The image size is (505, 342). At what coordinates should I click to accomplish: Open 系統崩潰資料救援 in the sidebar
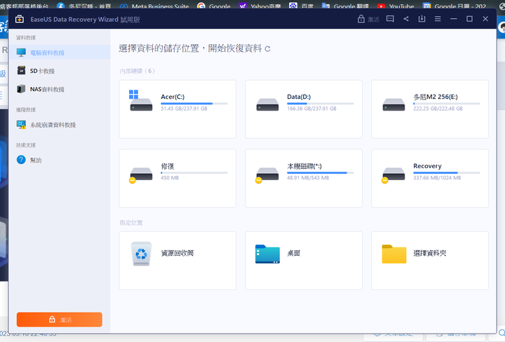point(60,125)
